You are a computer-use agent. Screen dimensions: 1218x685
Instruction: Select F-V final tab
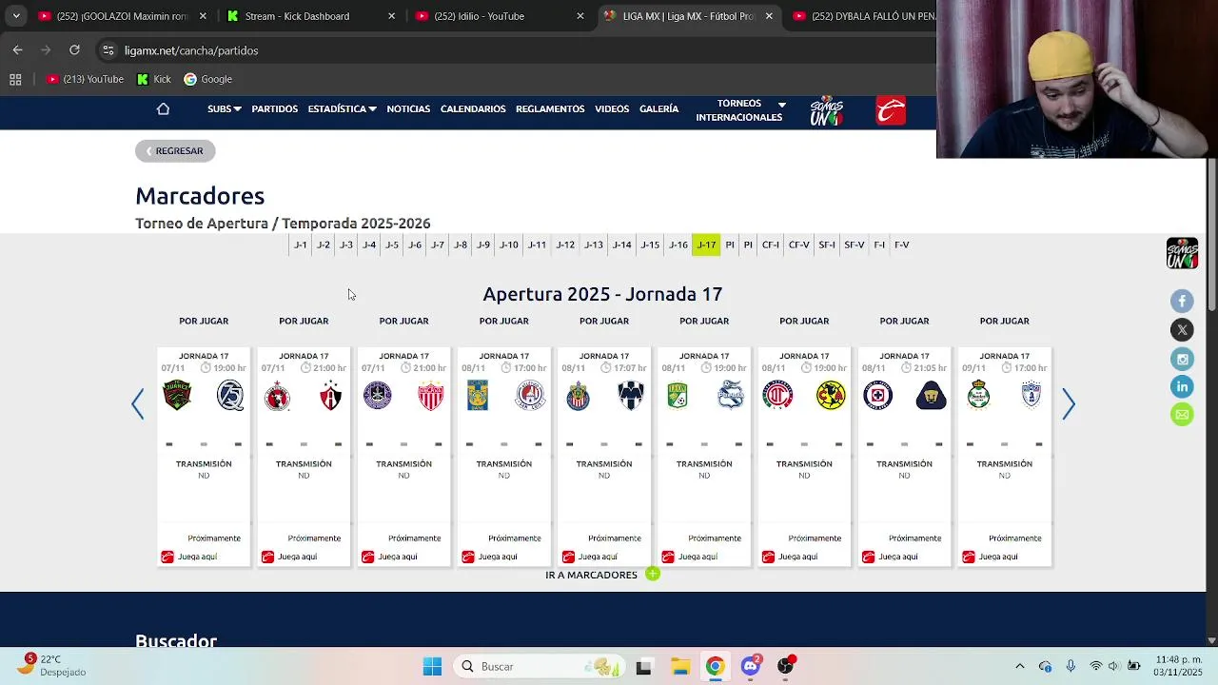(902, 245)
